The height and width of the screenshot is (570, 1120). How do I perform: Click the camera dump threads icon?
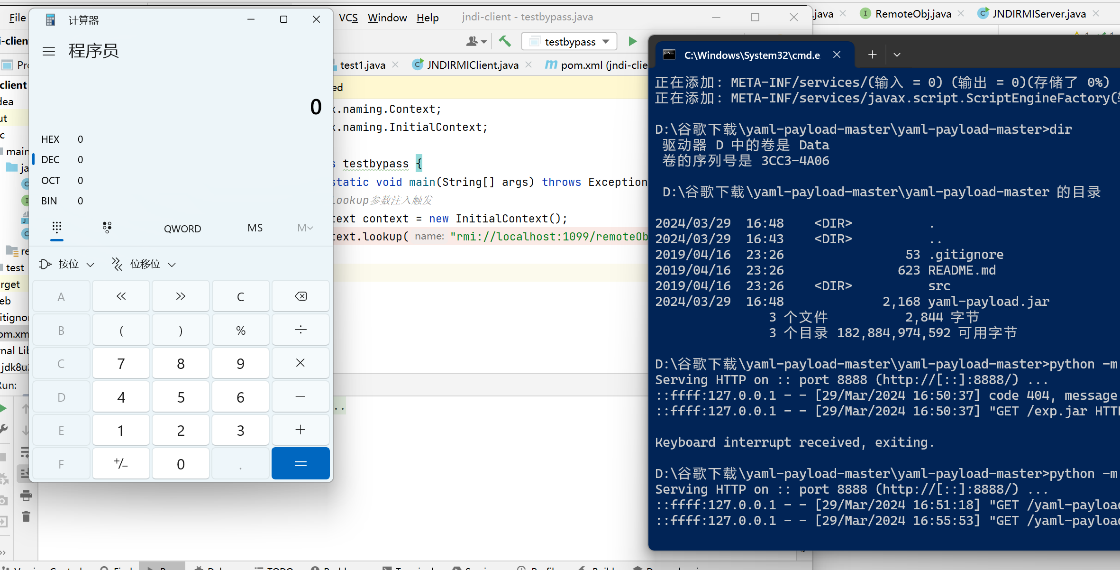pos(3,500)
